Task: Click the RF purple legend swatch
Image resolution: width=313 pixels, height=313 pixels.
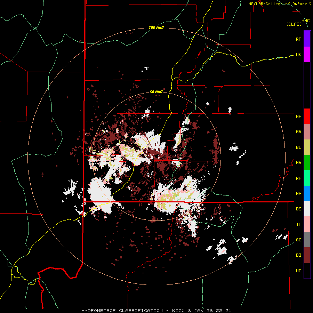Action: 307,39
